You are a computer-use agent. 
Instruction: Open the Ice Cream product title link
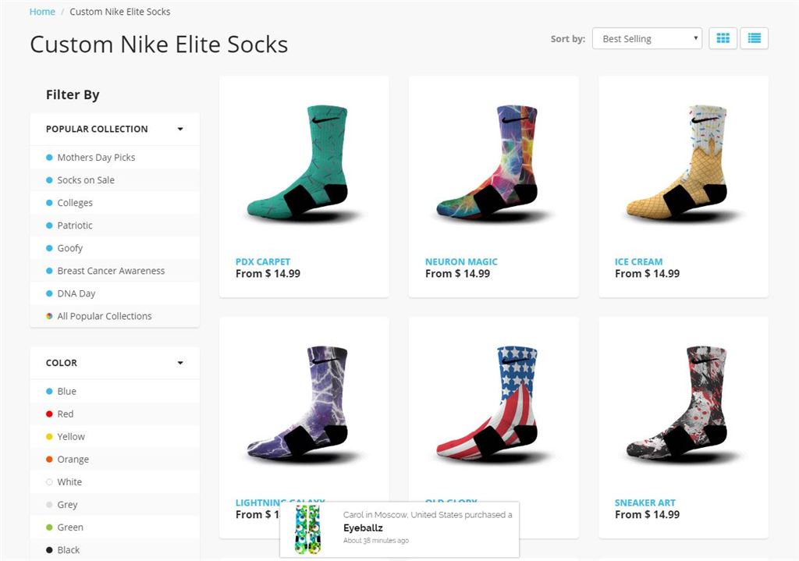638,261
